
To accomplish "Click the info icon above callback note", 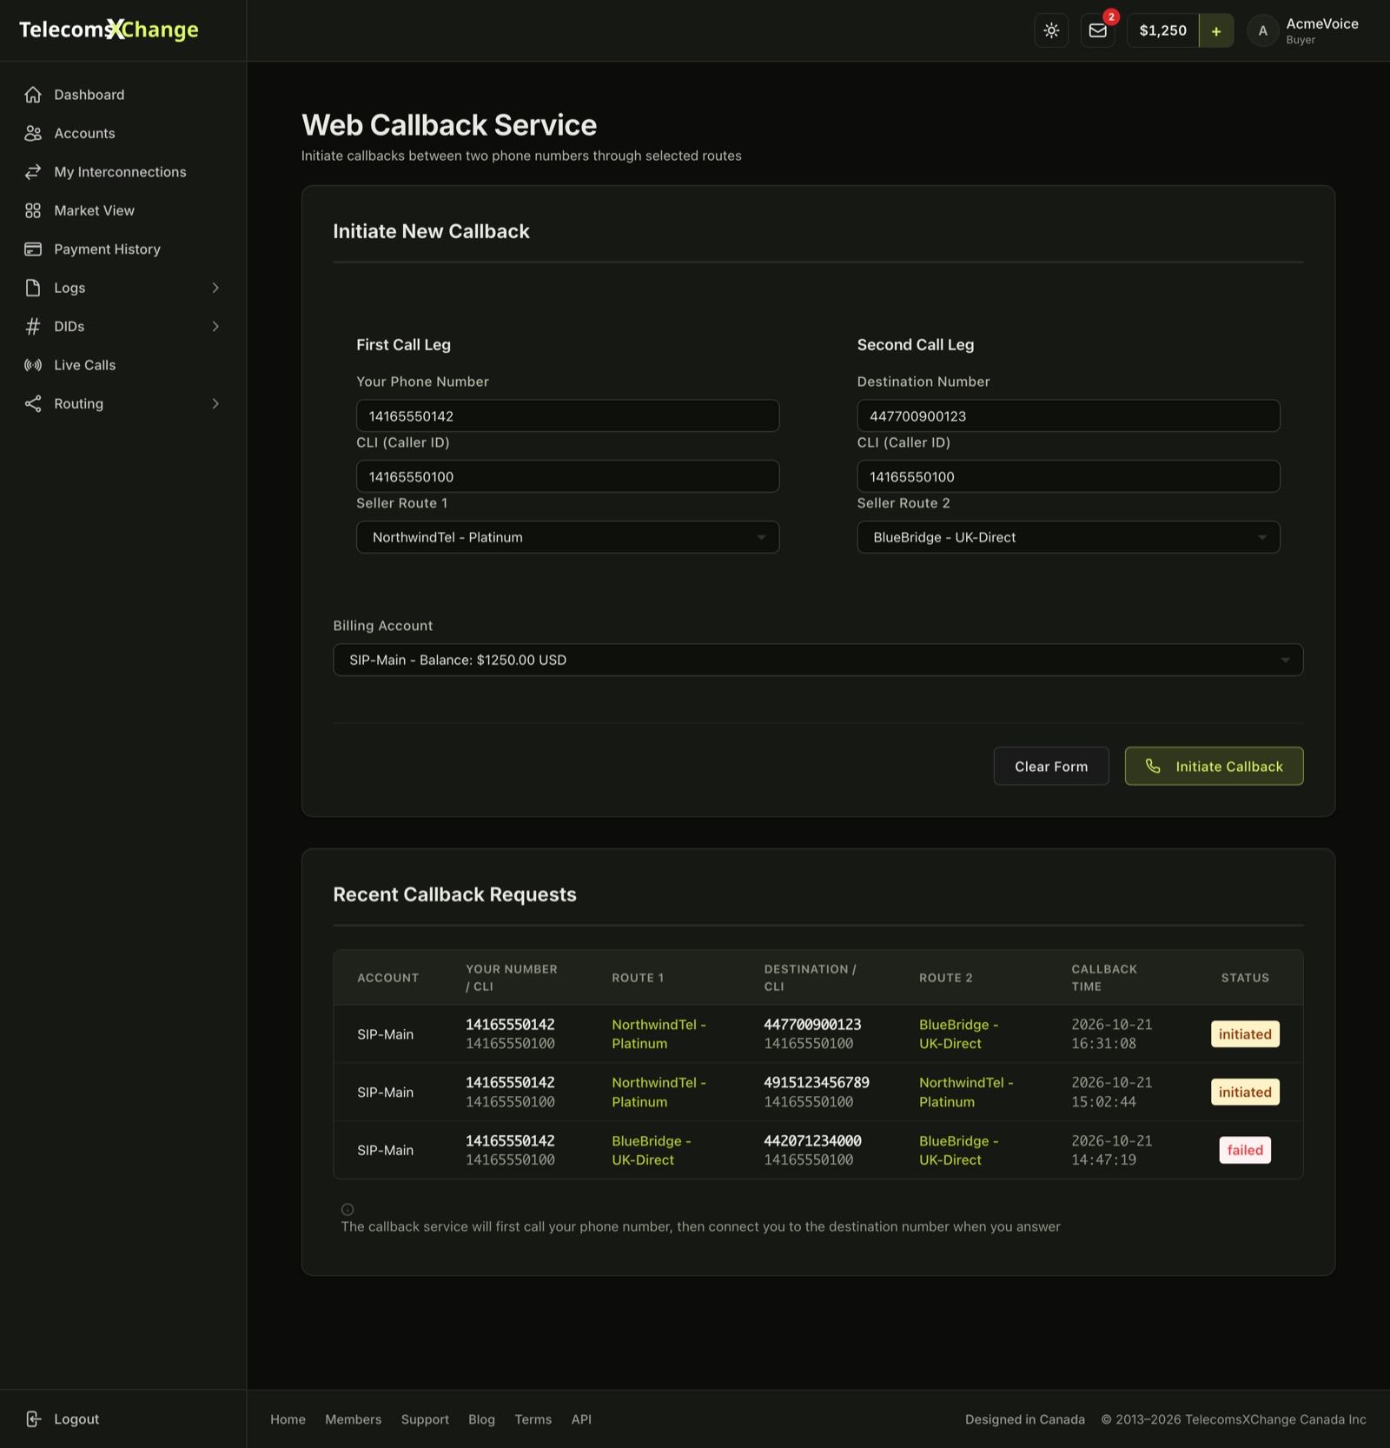I will tap(347, 1209).
